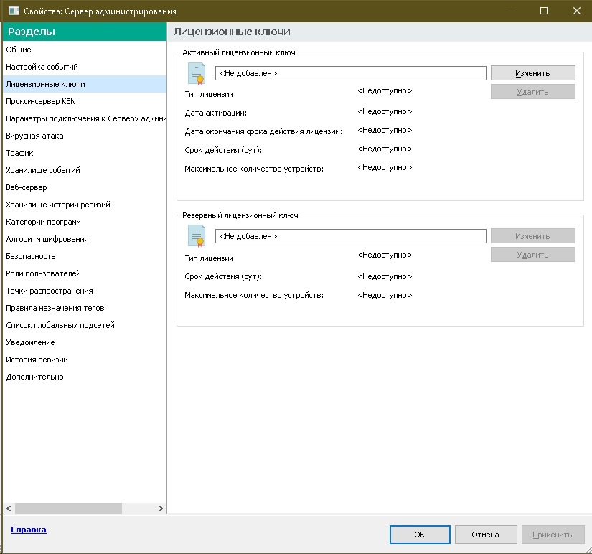Viewport: 592px width, 554px height.
Task: Click the active license key text field
Action: (x=350, y=73)
